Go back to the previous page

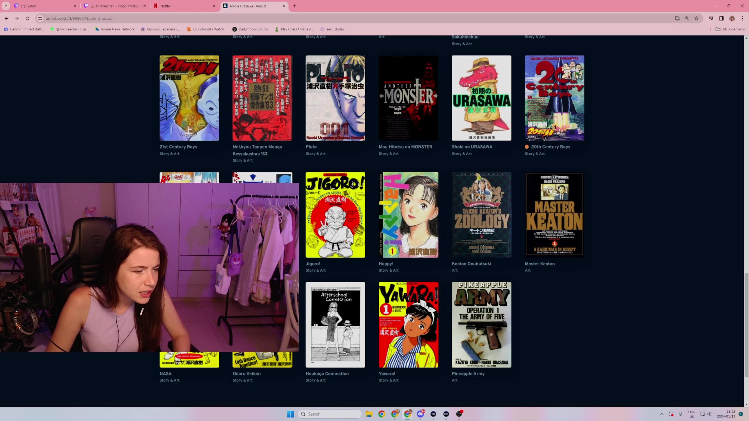(x=6, y=18)
